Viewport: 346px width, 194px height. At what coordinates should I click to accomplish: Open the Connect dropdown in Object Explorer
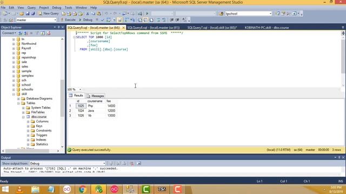point(9,33)
